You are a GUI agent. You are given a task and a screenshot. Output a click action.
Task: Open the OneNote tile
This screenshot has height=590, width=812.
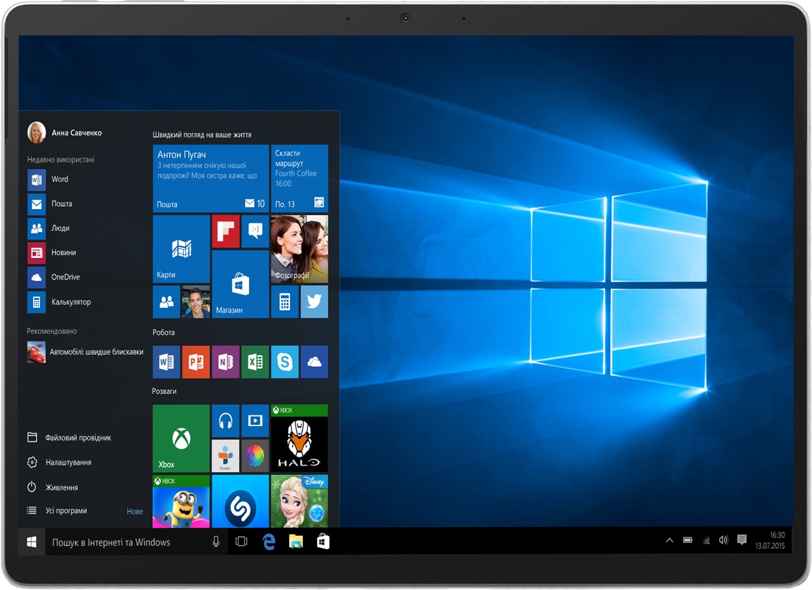coord(226,362)
